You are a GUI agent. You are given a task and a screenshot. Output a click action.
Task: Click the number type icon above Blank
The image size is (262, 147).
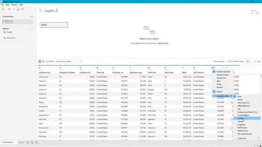[x=183, y=68]
